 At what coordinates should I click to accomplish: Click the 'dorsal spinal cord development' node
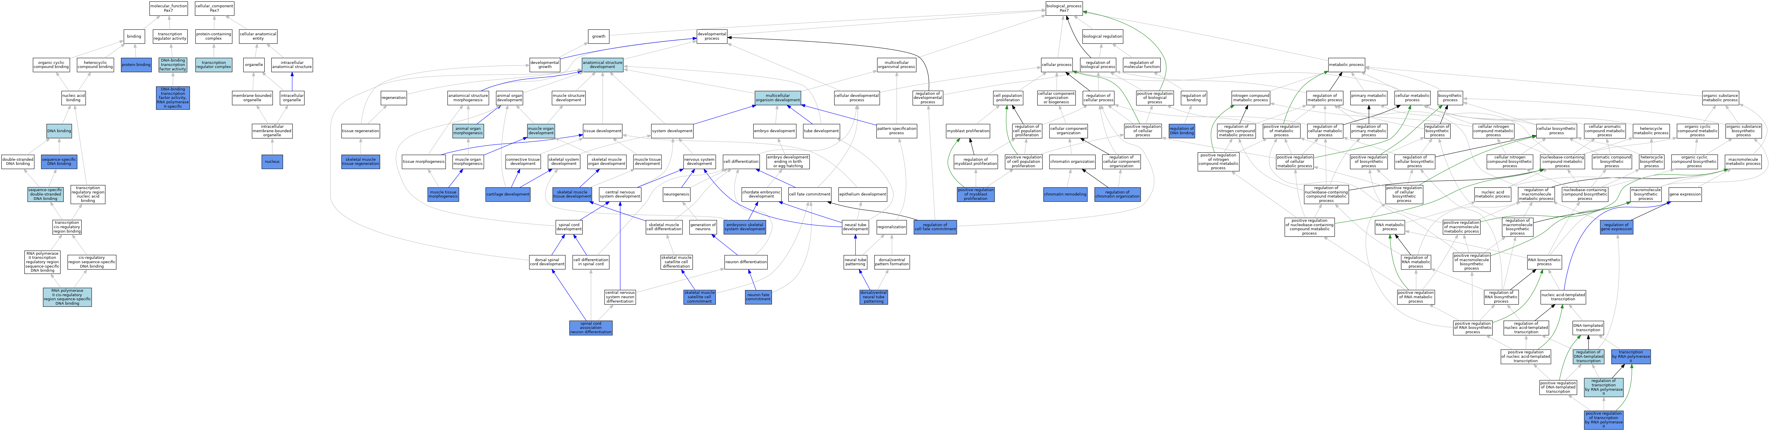point(548,262)
